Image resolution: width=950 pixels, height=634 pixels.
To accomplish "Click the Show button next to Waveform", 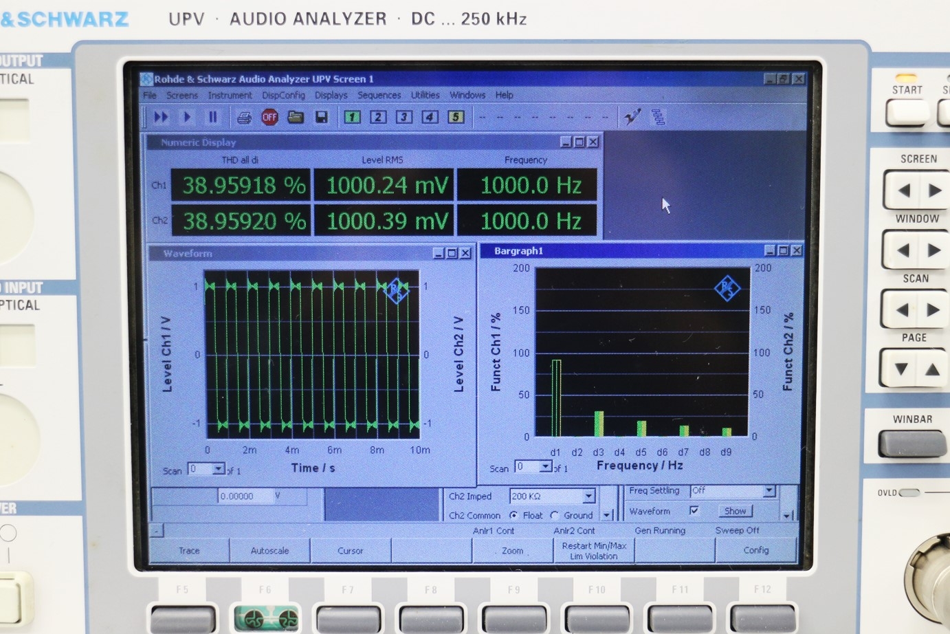I will pyautogui.click(x=735, y=511).
